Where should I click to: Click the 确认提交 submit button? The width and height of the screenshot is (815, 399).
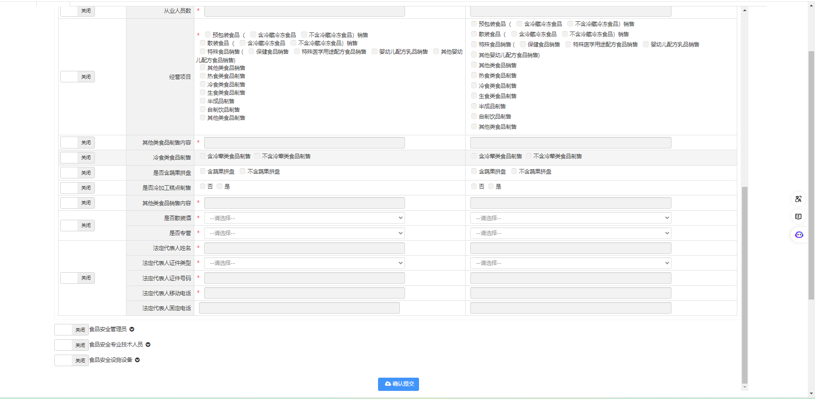pyautogui.click(x=398, y=384)
